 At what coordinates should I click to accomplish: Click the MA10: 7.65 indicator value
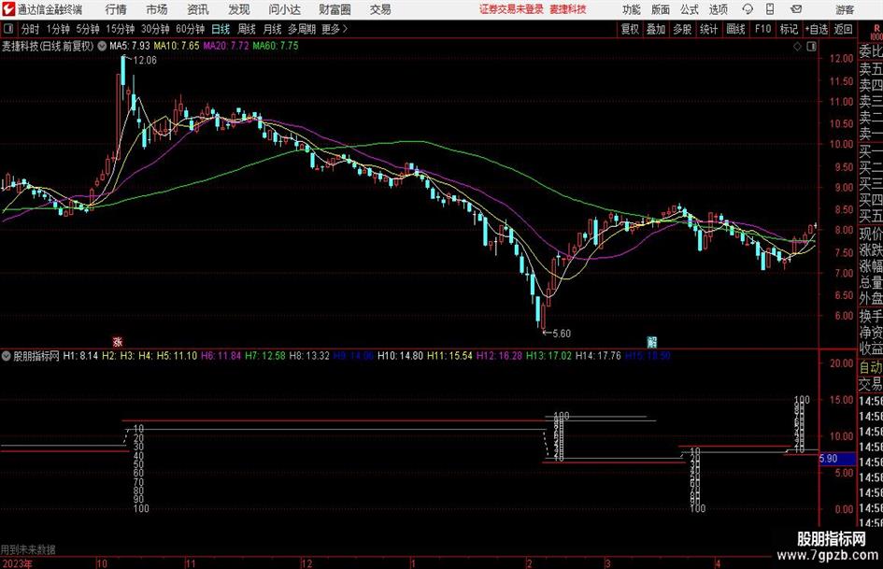[177, 46]
